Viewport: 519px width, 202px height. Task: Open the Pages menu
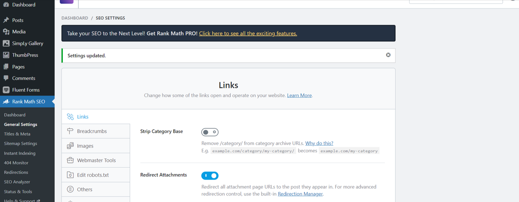point(27,67)
